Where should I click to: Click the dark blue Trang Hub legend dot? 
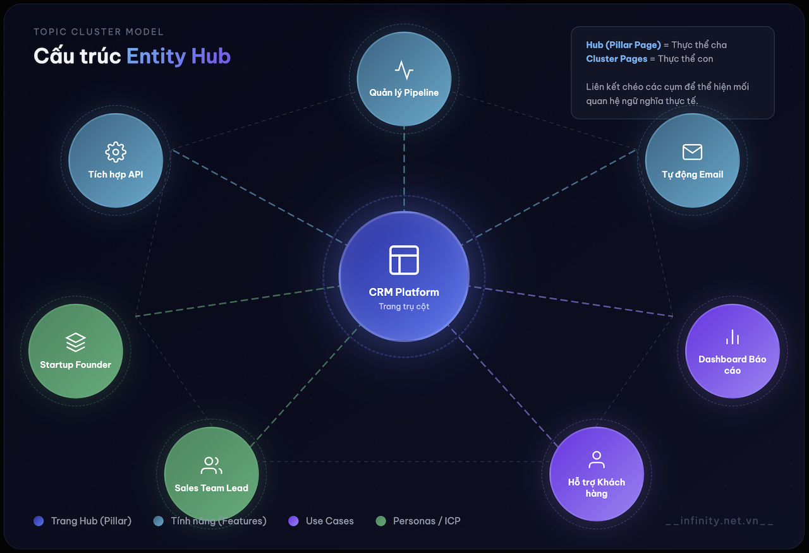tap(39, 521)
